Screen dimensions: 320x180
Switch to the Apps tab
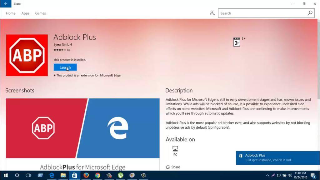(25, 13)
